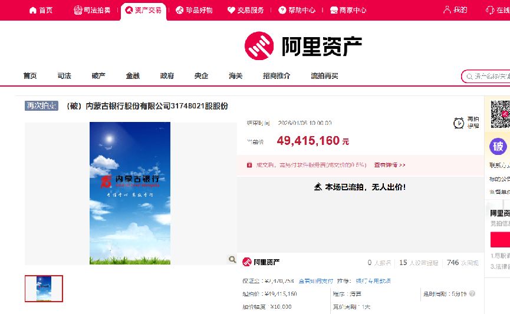Click the small 阿里资产 logo below the auction status

click(261, 262)
